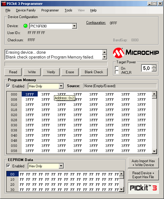Click EEPROM row 10 address label
The image size is (164, 199).
click(12, 179)
